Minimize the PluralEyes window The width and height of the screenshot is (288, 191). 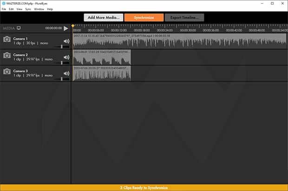click(x=262, y=3)
